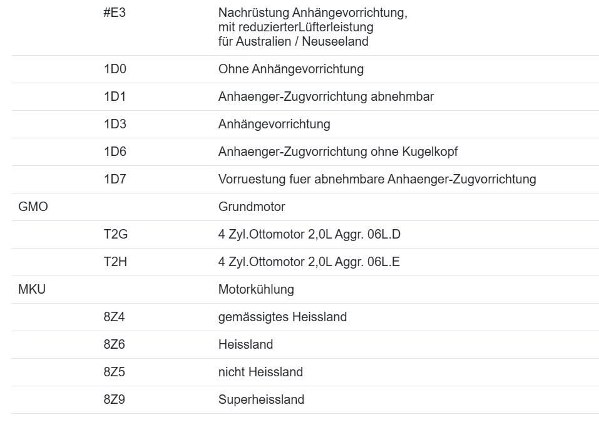Viewport: 599px width, 432px height.
Task: Select the Vorruestung fuer abnehmbare Anhaenger-Zugvorrichtung row
Action: (377, 180)
